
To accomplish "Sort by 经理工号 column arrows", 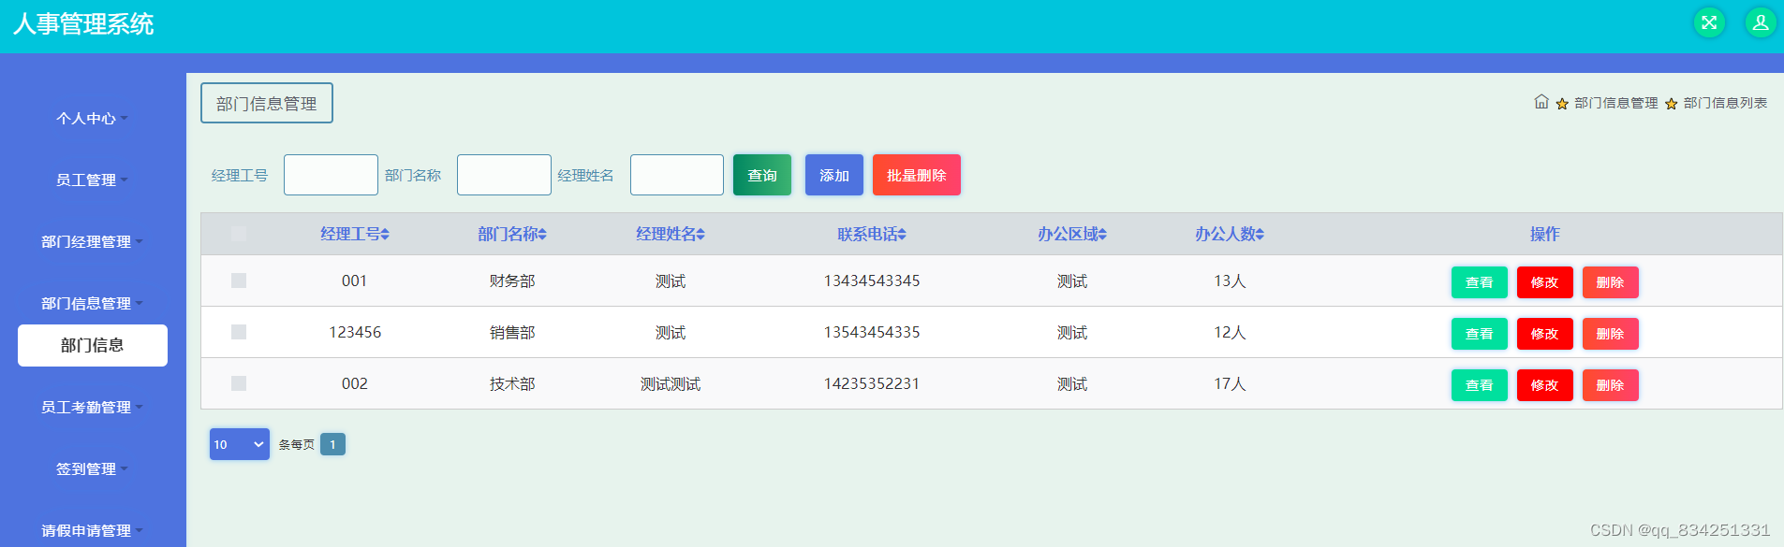I will pyautogui.click(x=385, y=234).
